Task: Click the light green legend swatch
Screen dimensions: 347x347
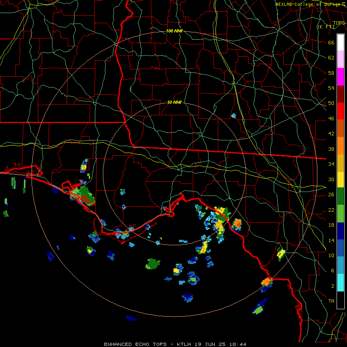Action: click(340, 214)
